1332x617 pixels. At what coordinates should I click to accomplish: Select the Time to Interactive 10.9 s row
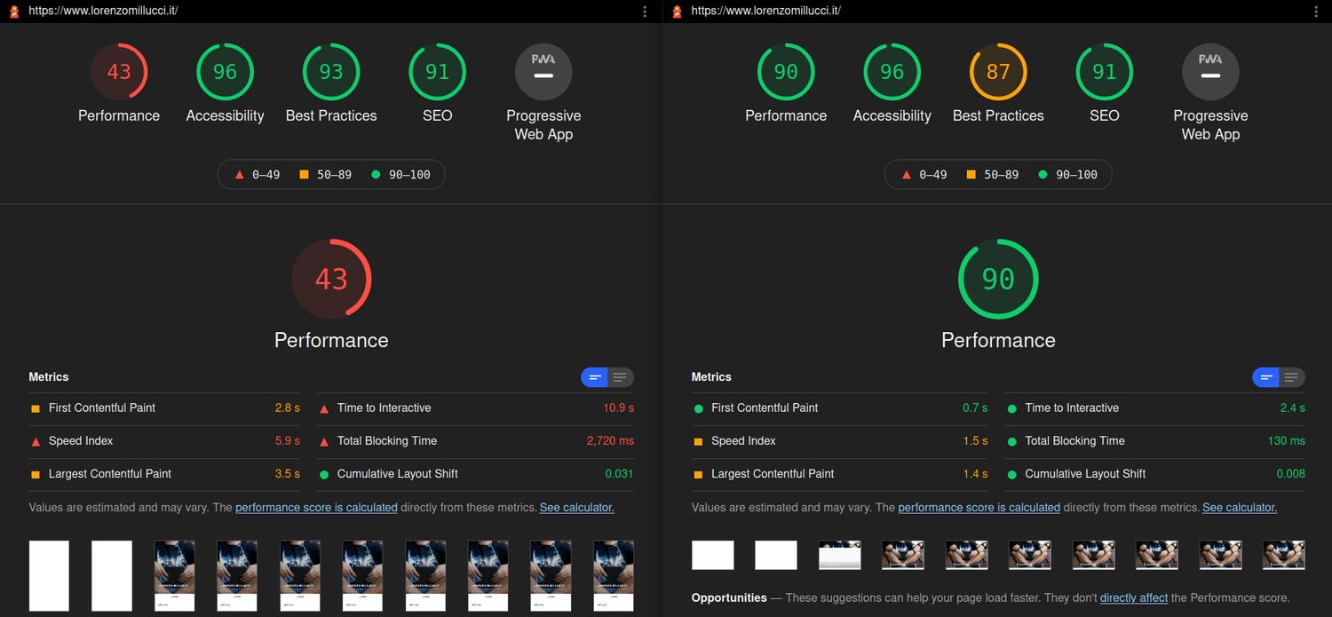pos(475,408)
